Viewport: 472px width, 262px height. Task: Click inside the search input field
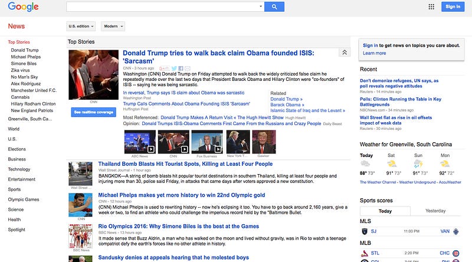[162, 6]
